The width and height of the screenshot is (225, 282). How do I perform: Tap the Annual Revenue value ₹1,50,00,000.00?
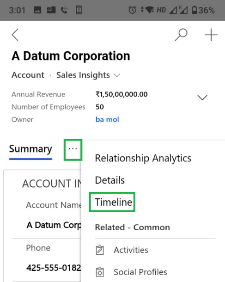pyautogui.click(x=122, y=94)
